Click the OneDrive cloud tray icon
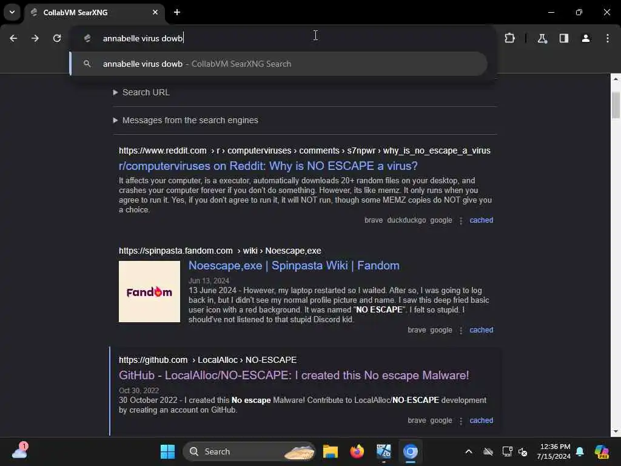 coord(488,451)
